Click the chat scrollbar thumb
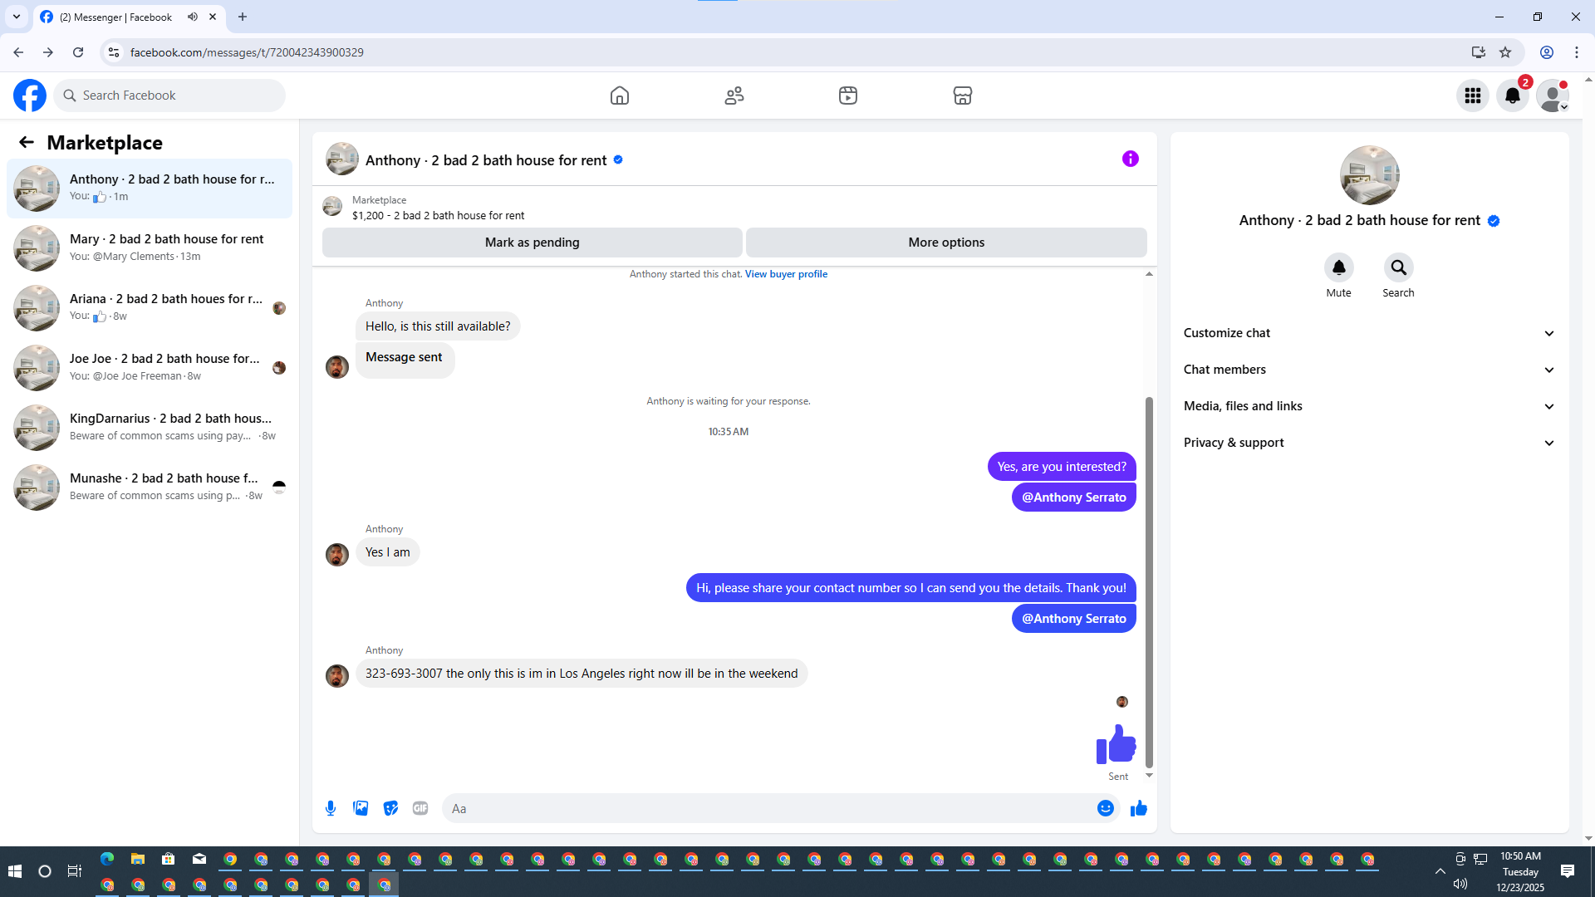This screenshot has height=897, width=1595. click(x=1149, y=581)
